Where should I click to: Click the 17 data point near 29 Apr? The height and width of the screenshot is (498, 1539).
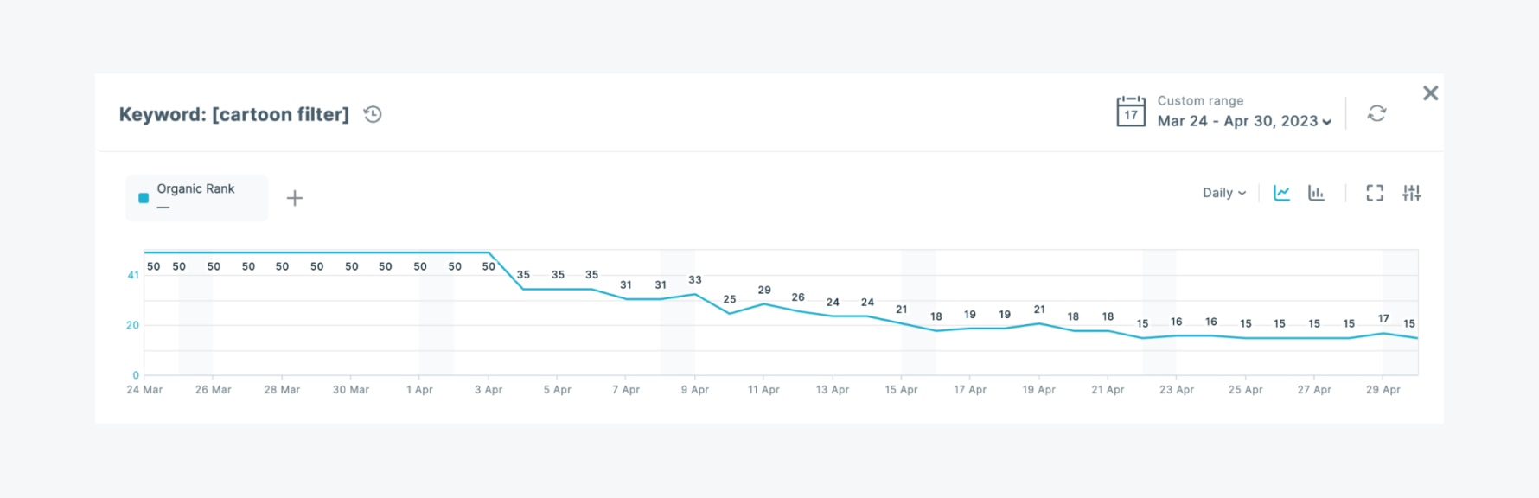coord(1383,333)
